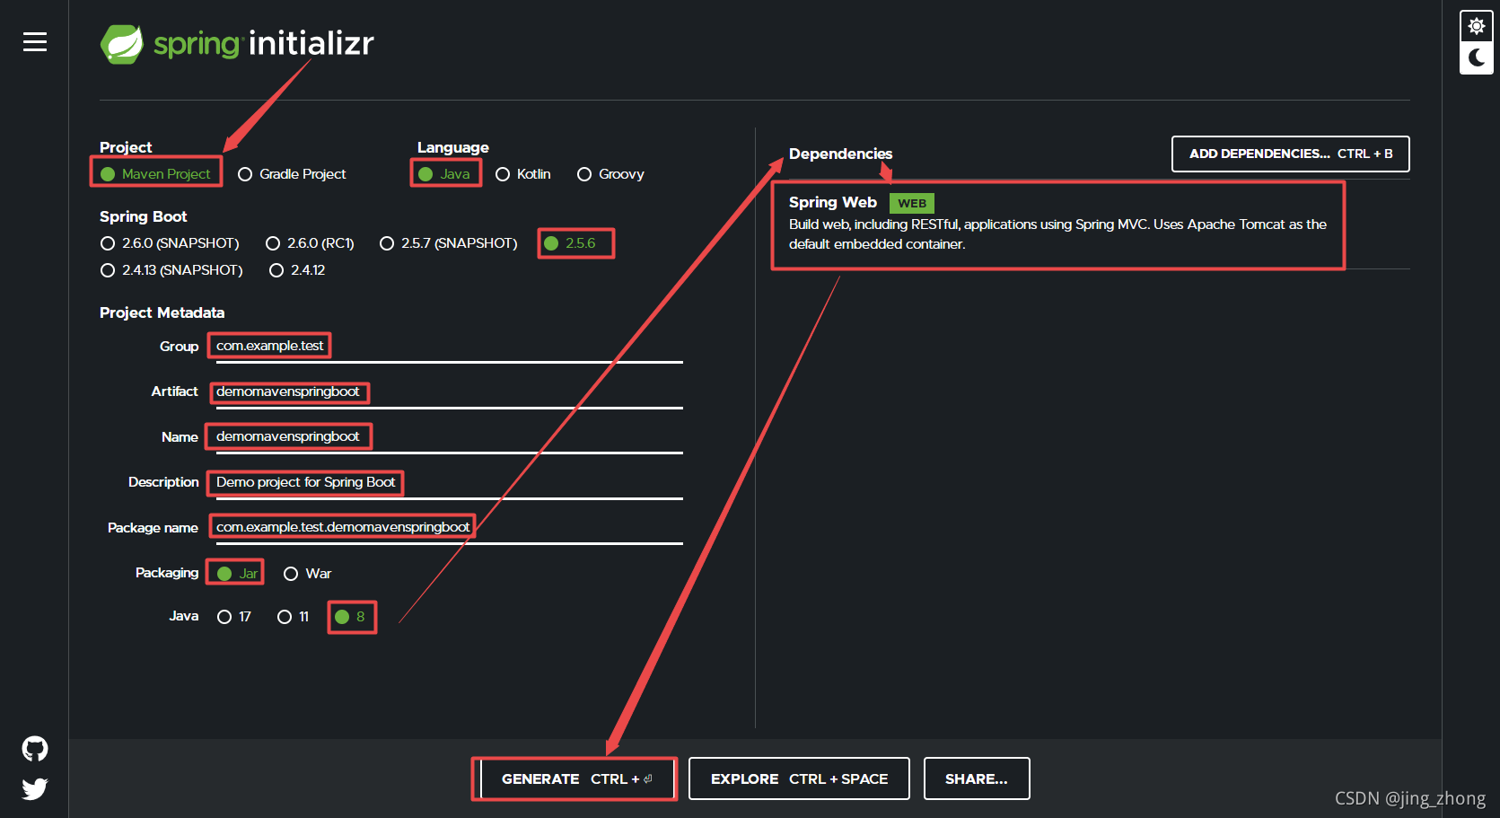Open the hamburger navigation menu
This screenshot has height=818, width=1500.
[x=35, y=42]
